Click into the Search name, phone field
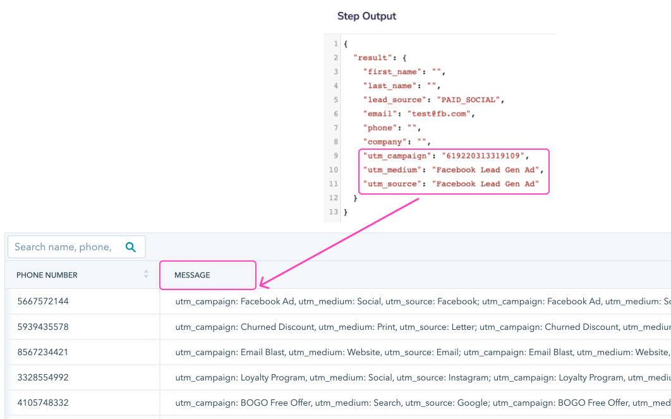This screenshot has height=419, width=671. click(63, 247)
